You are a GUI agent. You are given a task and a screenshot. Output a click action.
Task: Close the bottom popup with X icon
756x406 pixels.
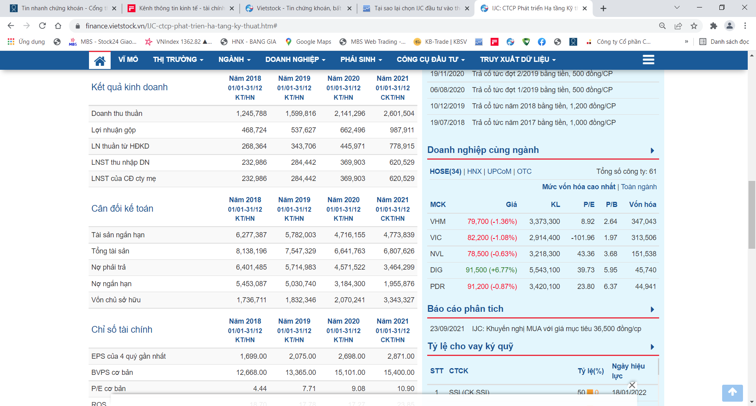[632, 385]
